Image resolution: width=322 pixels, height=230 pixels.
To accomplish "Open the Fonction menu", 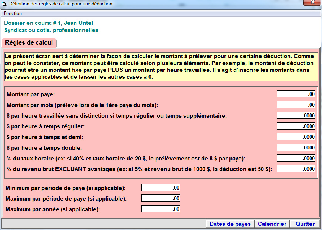I will [x=13, y=13].
